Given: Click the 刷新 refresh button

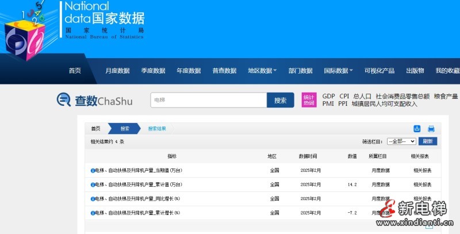Looking at the screenshot, I should [428, 141].
